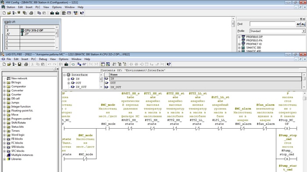This screenshot has width=307, height=172.
Task: Toggle Overviews panel icon in LAD/STL/FBD toolbar
Action: tap(103, 64)
